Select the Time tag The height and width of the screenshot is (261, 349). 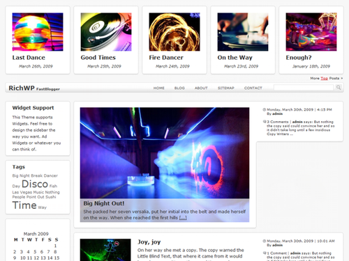24,205
